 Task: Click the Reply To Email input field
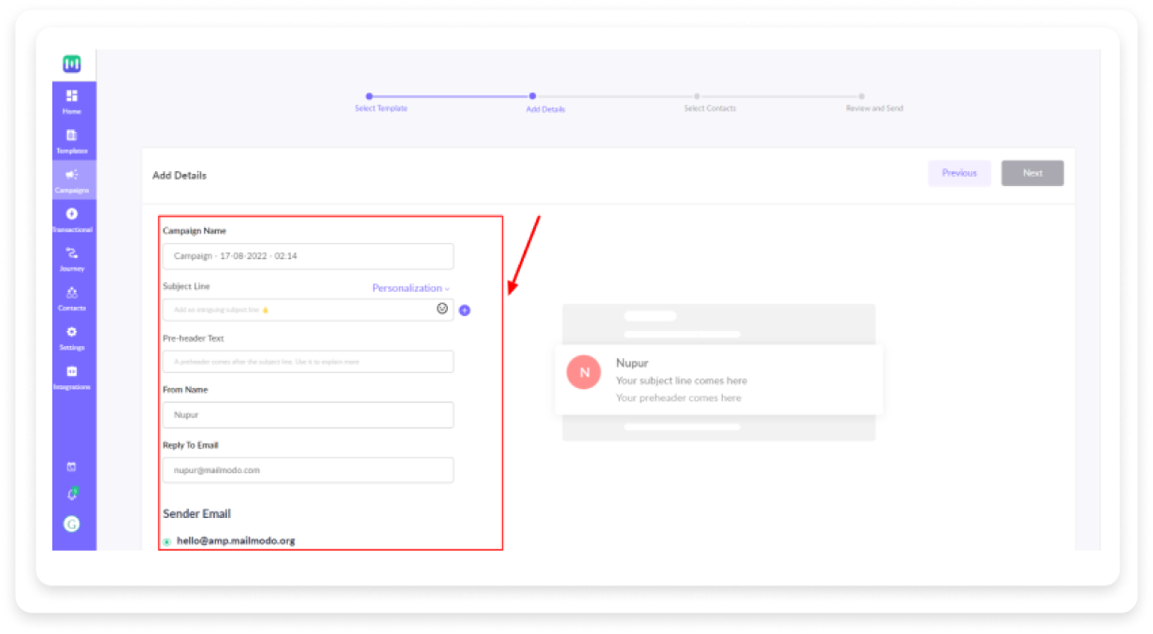pos(308,470)
